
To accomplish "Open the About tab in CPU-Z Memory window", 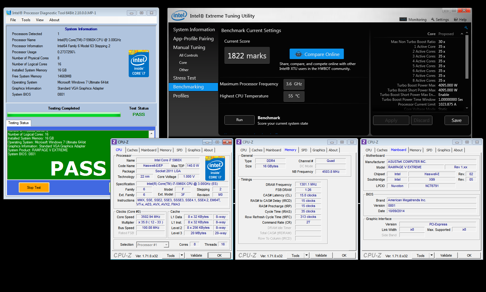I will (x=333, y=150).
